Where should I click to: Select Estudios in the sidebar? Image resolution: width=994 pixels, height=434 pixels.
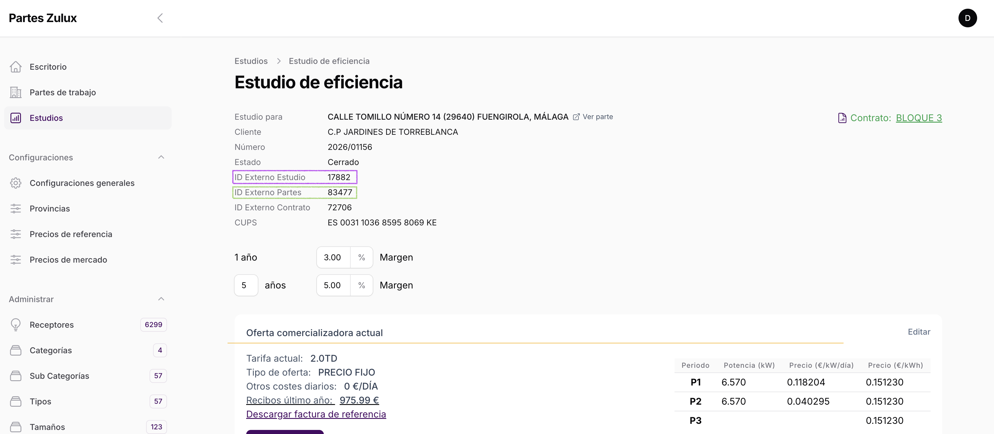[x=88, y=118]
